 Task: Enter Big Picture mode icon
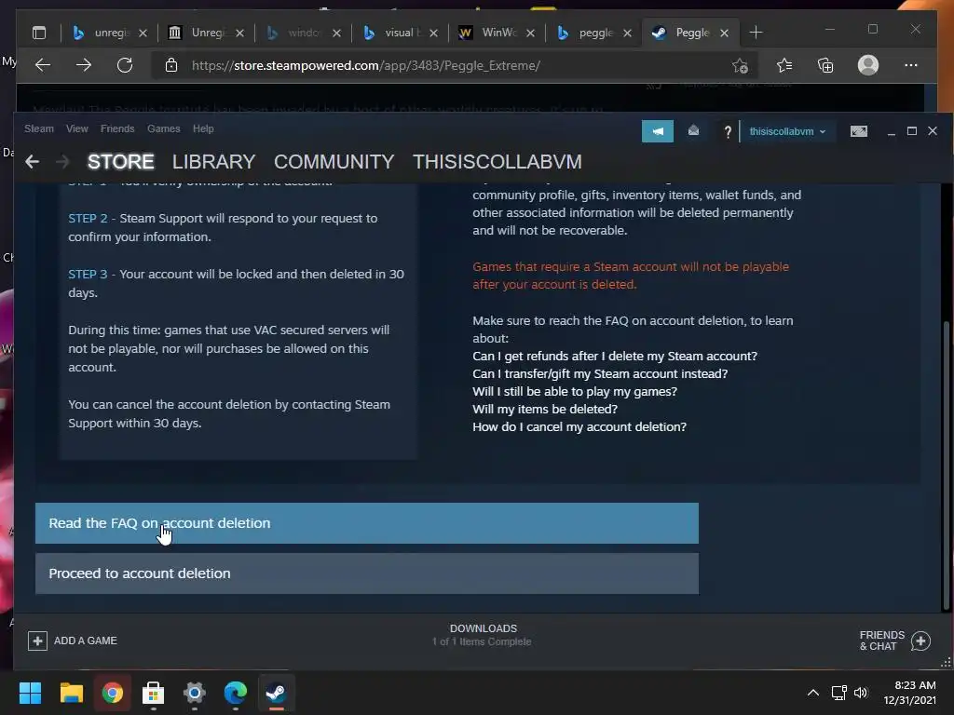[x=858, y=131]
